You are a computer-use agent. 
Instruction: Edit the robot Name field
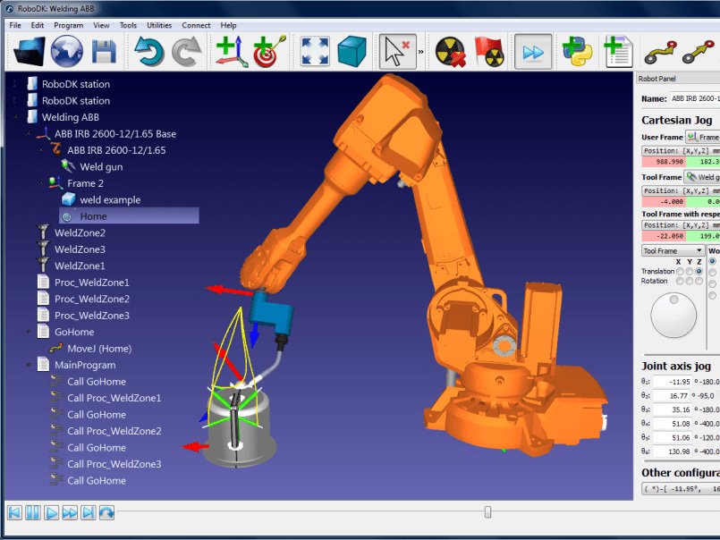click(695, 98)
